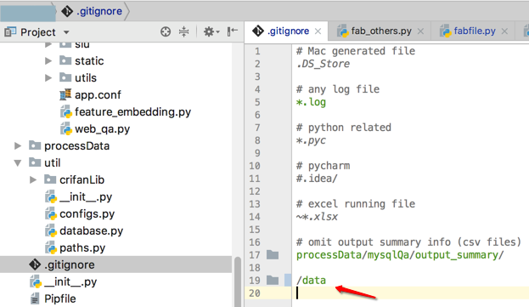Collapse all using the Project toolbar icon
The width and height of the screenshot is (529, 307).
point(184,31)
